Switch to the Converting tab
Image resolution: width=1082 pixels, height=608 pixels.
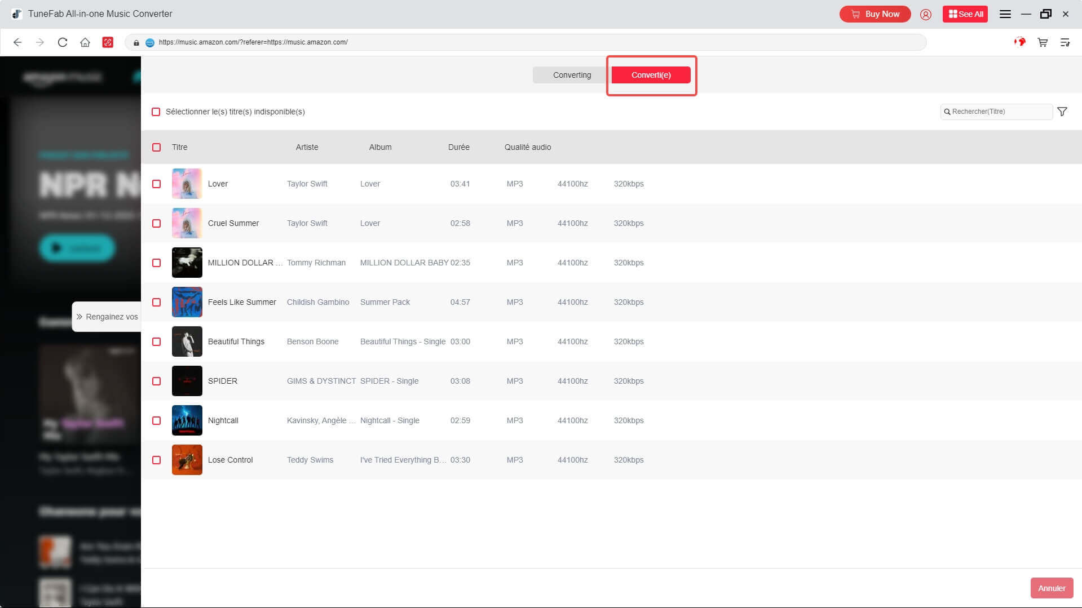tap(572, 75)
